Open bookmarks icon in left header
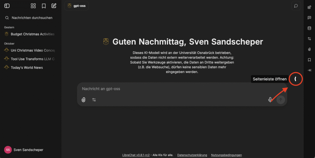This screenshot has width=315, height=158. (x=44, y=6)
